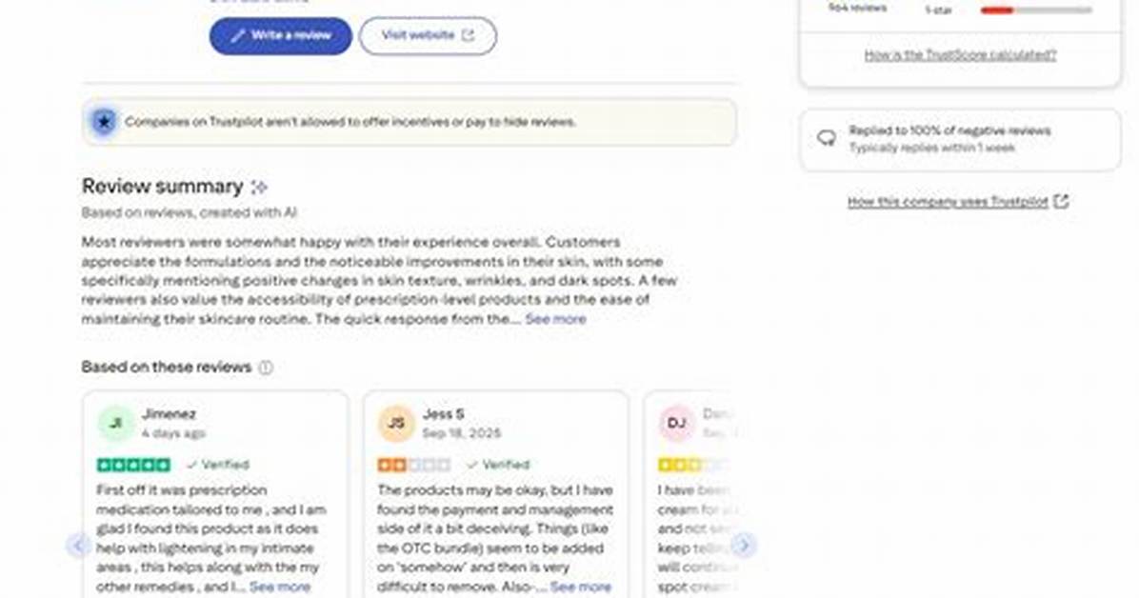Click Jess S's JS avatar
Screen dimensions: 1139x598
point(396,423)
